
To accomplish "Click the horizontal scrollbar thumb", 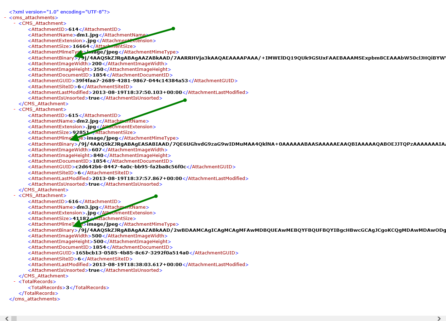I will tap(14, 319).
